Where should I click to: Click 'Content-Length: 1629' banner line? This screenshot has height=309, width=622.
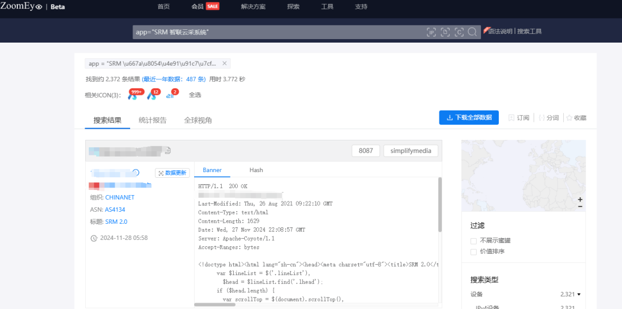click(229, 221)
